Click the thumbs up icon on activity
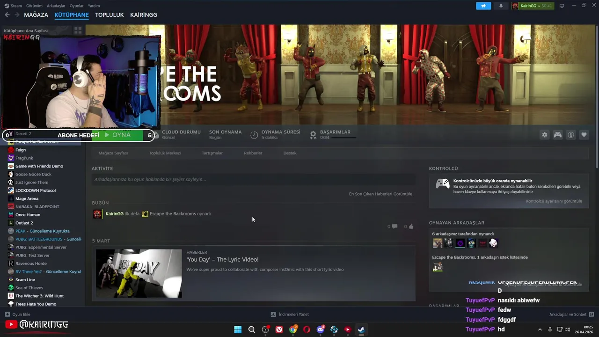Image resolution: width=599 pixels, height=337 pixels. [x=411, y=227]
